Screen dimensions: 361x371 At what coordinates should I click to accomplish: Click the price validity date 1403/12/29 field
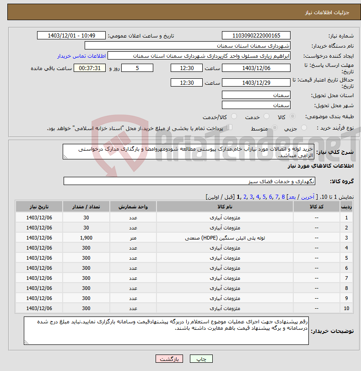pos(256,82)
